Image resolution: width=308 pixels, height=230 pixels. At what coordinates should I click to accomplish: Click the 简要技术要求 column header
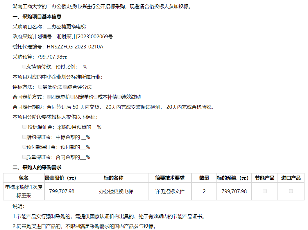pyautogui.click(x=170, y=178)
